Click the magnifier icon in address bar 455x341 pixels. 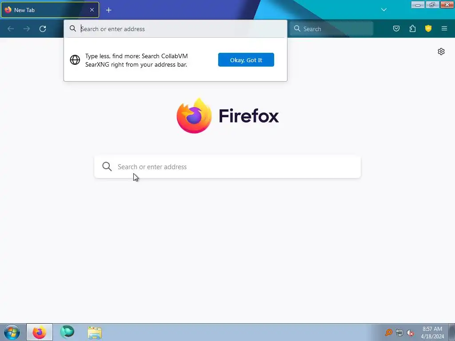(x=73, y=28)
